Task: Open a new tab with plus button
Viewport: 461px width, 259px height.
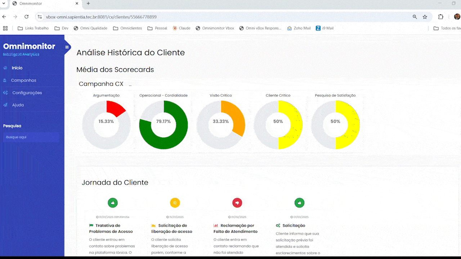Action: click(88, 4)
